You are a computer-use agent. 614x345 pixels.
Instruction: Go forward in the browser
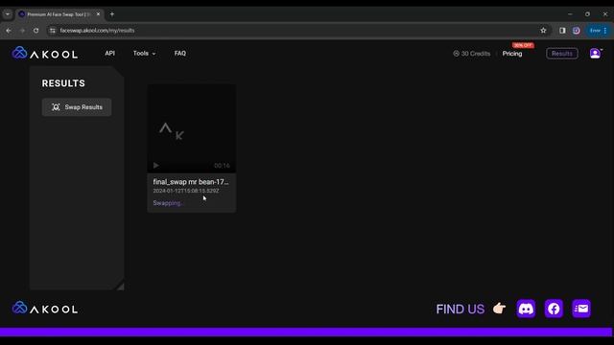click(x=22, y=31)
